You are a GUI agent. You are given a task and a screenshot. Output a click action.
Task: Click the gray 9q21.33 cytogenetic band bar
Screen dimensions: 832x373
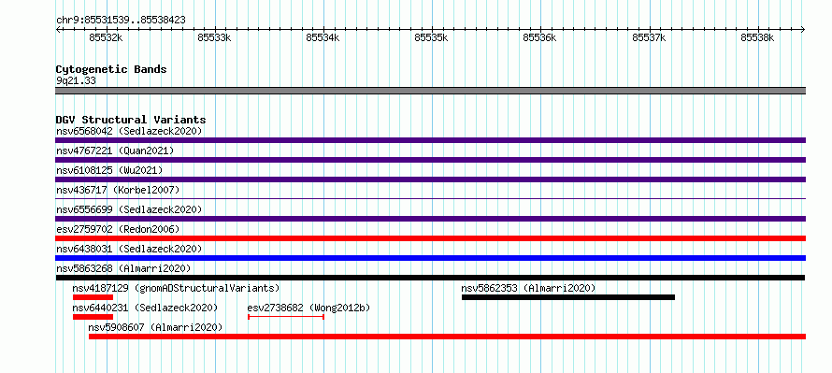pos(430,91)
